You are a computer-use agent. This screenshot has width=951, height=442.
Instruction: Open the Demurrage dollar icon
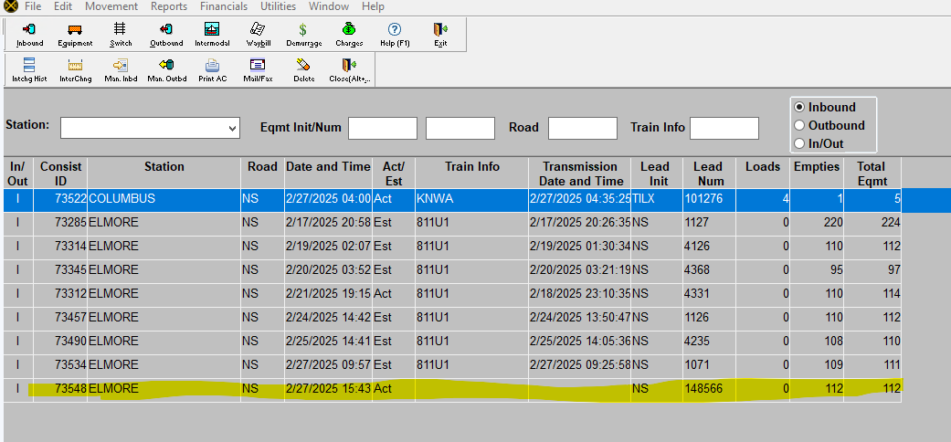tap(302, 35)
